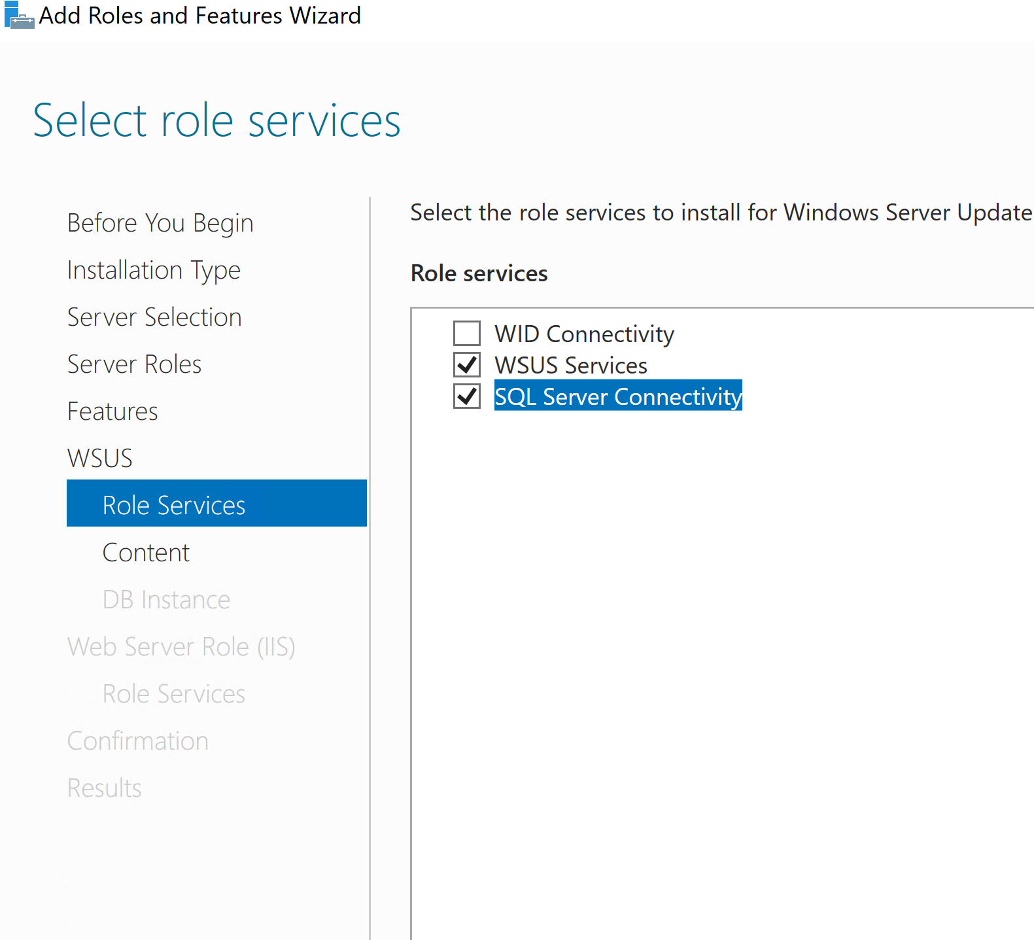Go to the Before You Begin step
Viewport: 1034px width, 940px height.
pyautogui.click(x=160, y=223)
